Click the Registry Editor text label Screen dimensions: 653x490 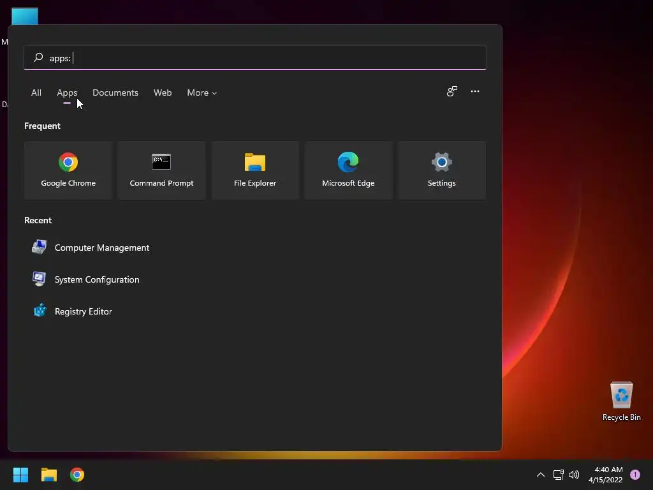84,311
